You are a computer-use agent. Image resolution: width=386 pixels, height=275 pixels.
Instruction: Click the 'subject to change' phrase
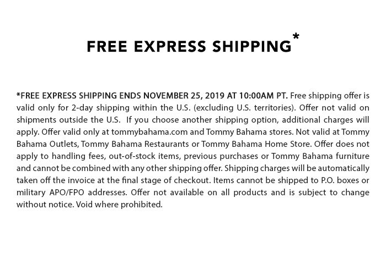click(x=334, y=193)
